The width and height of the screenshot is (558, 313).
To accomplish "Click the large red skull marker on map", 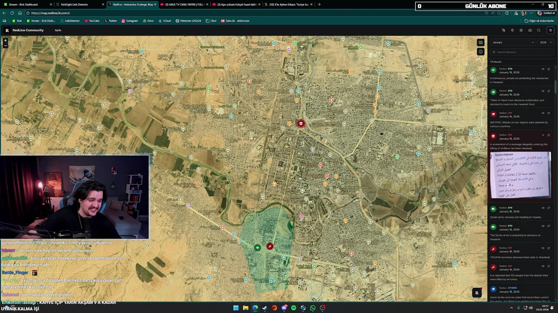I will tap(301, 124).
